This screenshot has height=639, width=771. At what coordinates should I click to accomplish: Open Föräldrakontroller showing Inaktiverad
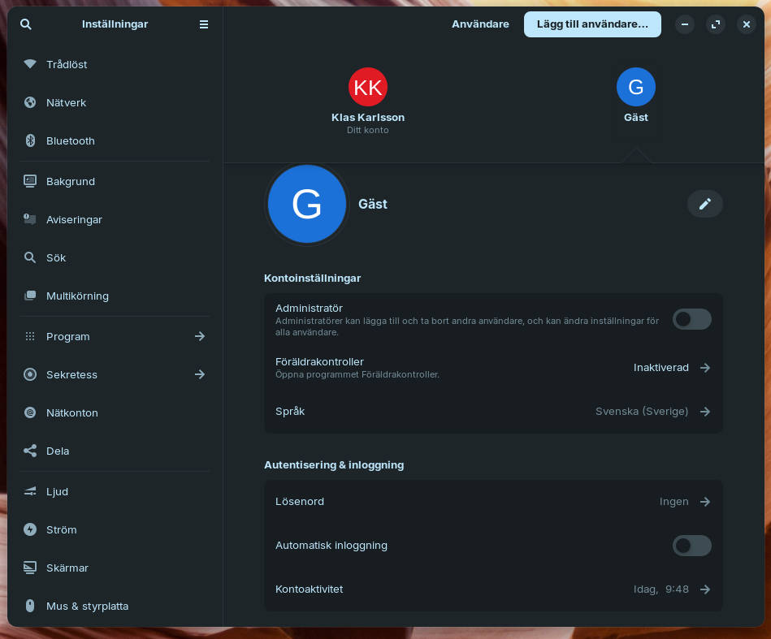tap(493, 368)
